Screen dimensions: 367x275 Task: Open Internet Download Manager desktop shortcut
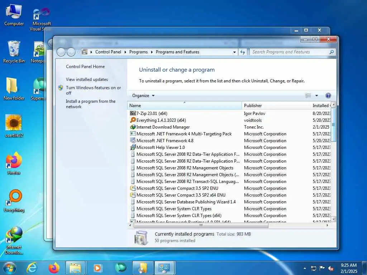pyautogui.click(x=14, y=240)
